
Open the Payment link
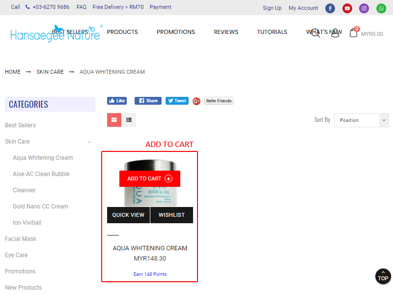(161, 7)
